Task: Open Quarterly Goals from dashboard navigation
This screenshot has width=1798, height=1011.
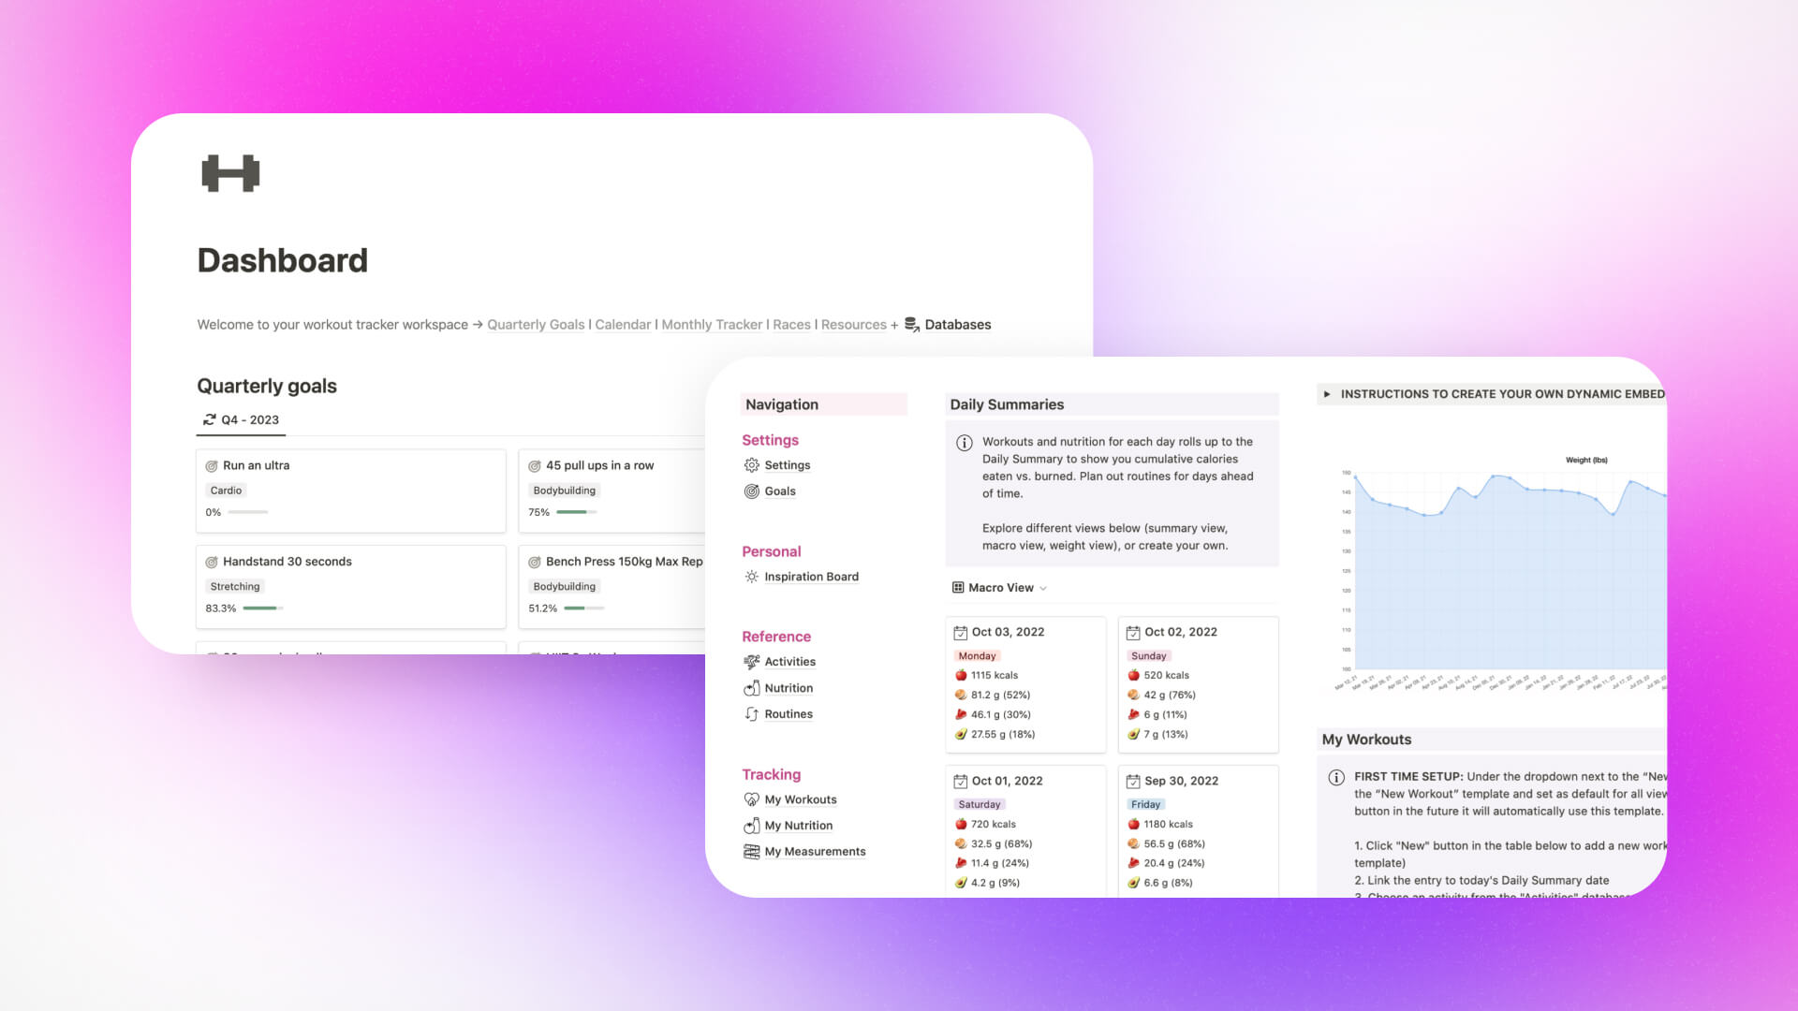Action: click(x=535, y=323)
